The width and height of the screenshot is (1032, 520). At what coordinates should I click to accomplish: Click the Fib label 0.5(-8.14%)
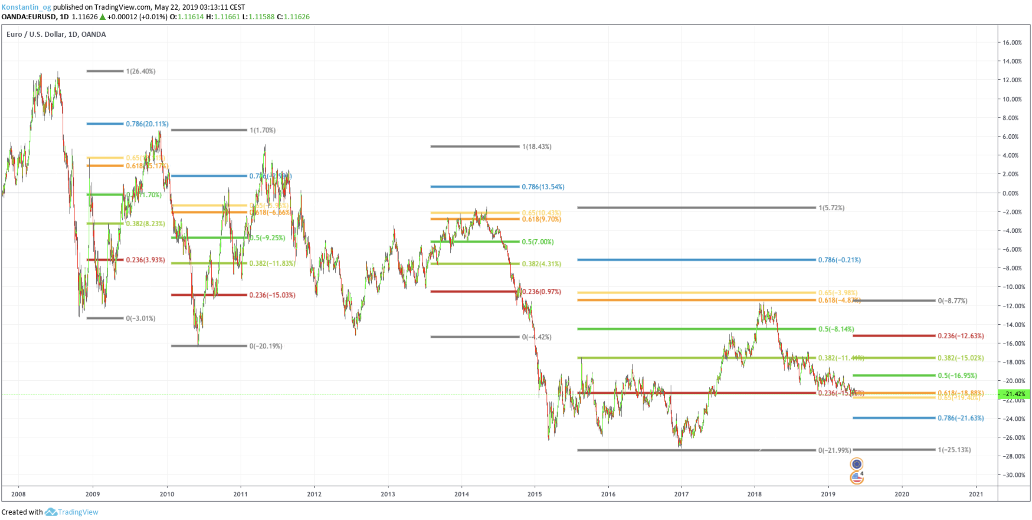pos(836,329)
